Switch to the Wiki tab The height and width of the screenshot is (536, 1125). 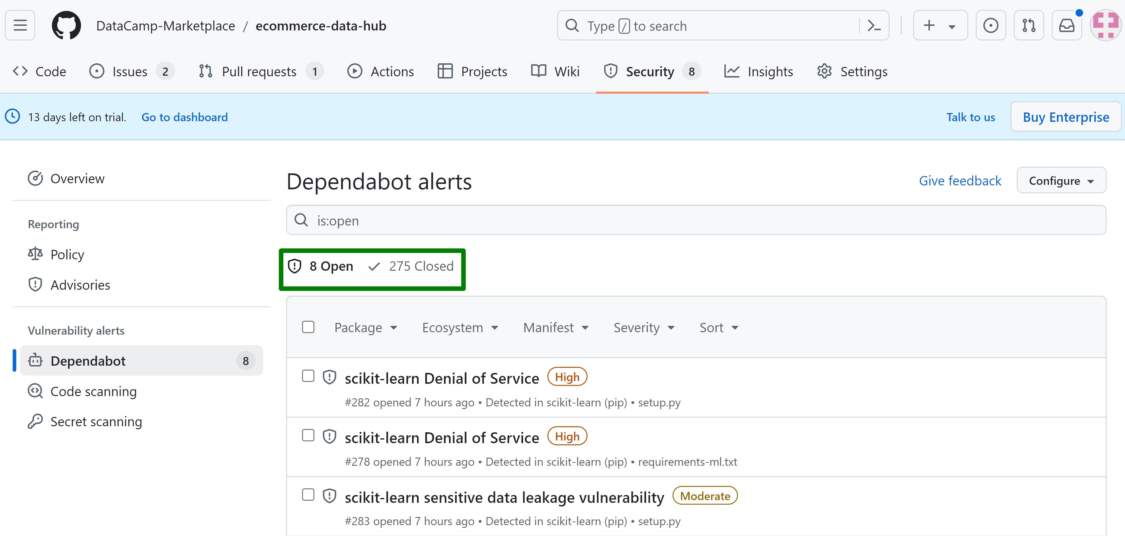click(x=555, y=71)
